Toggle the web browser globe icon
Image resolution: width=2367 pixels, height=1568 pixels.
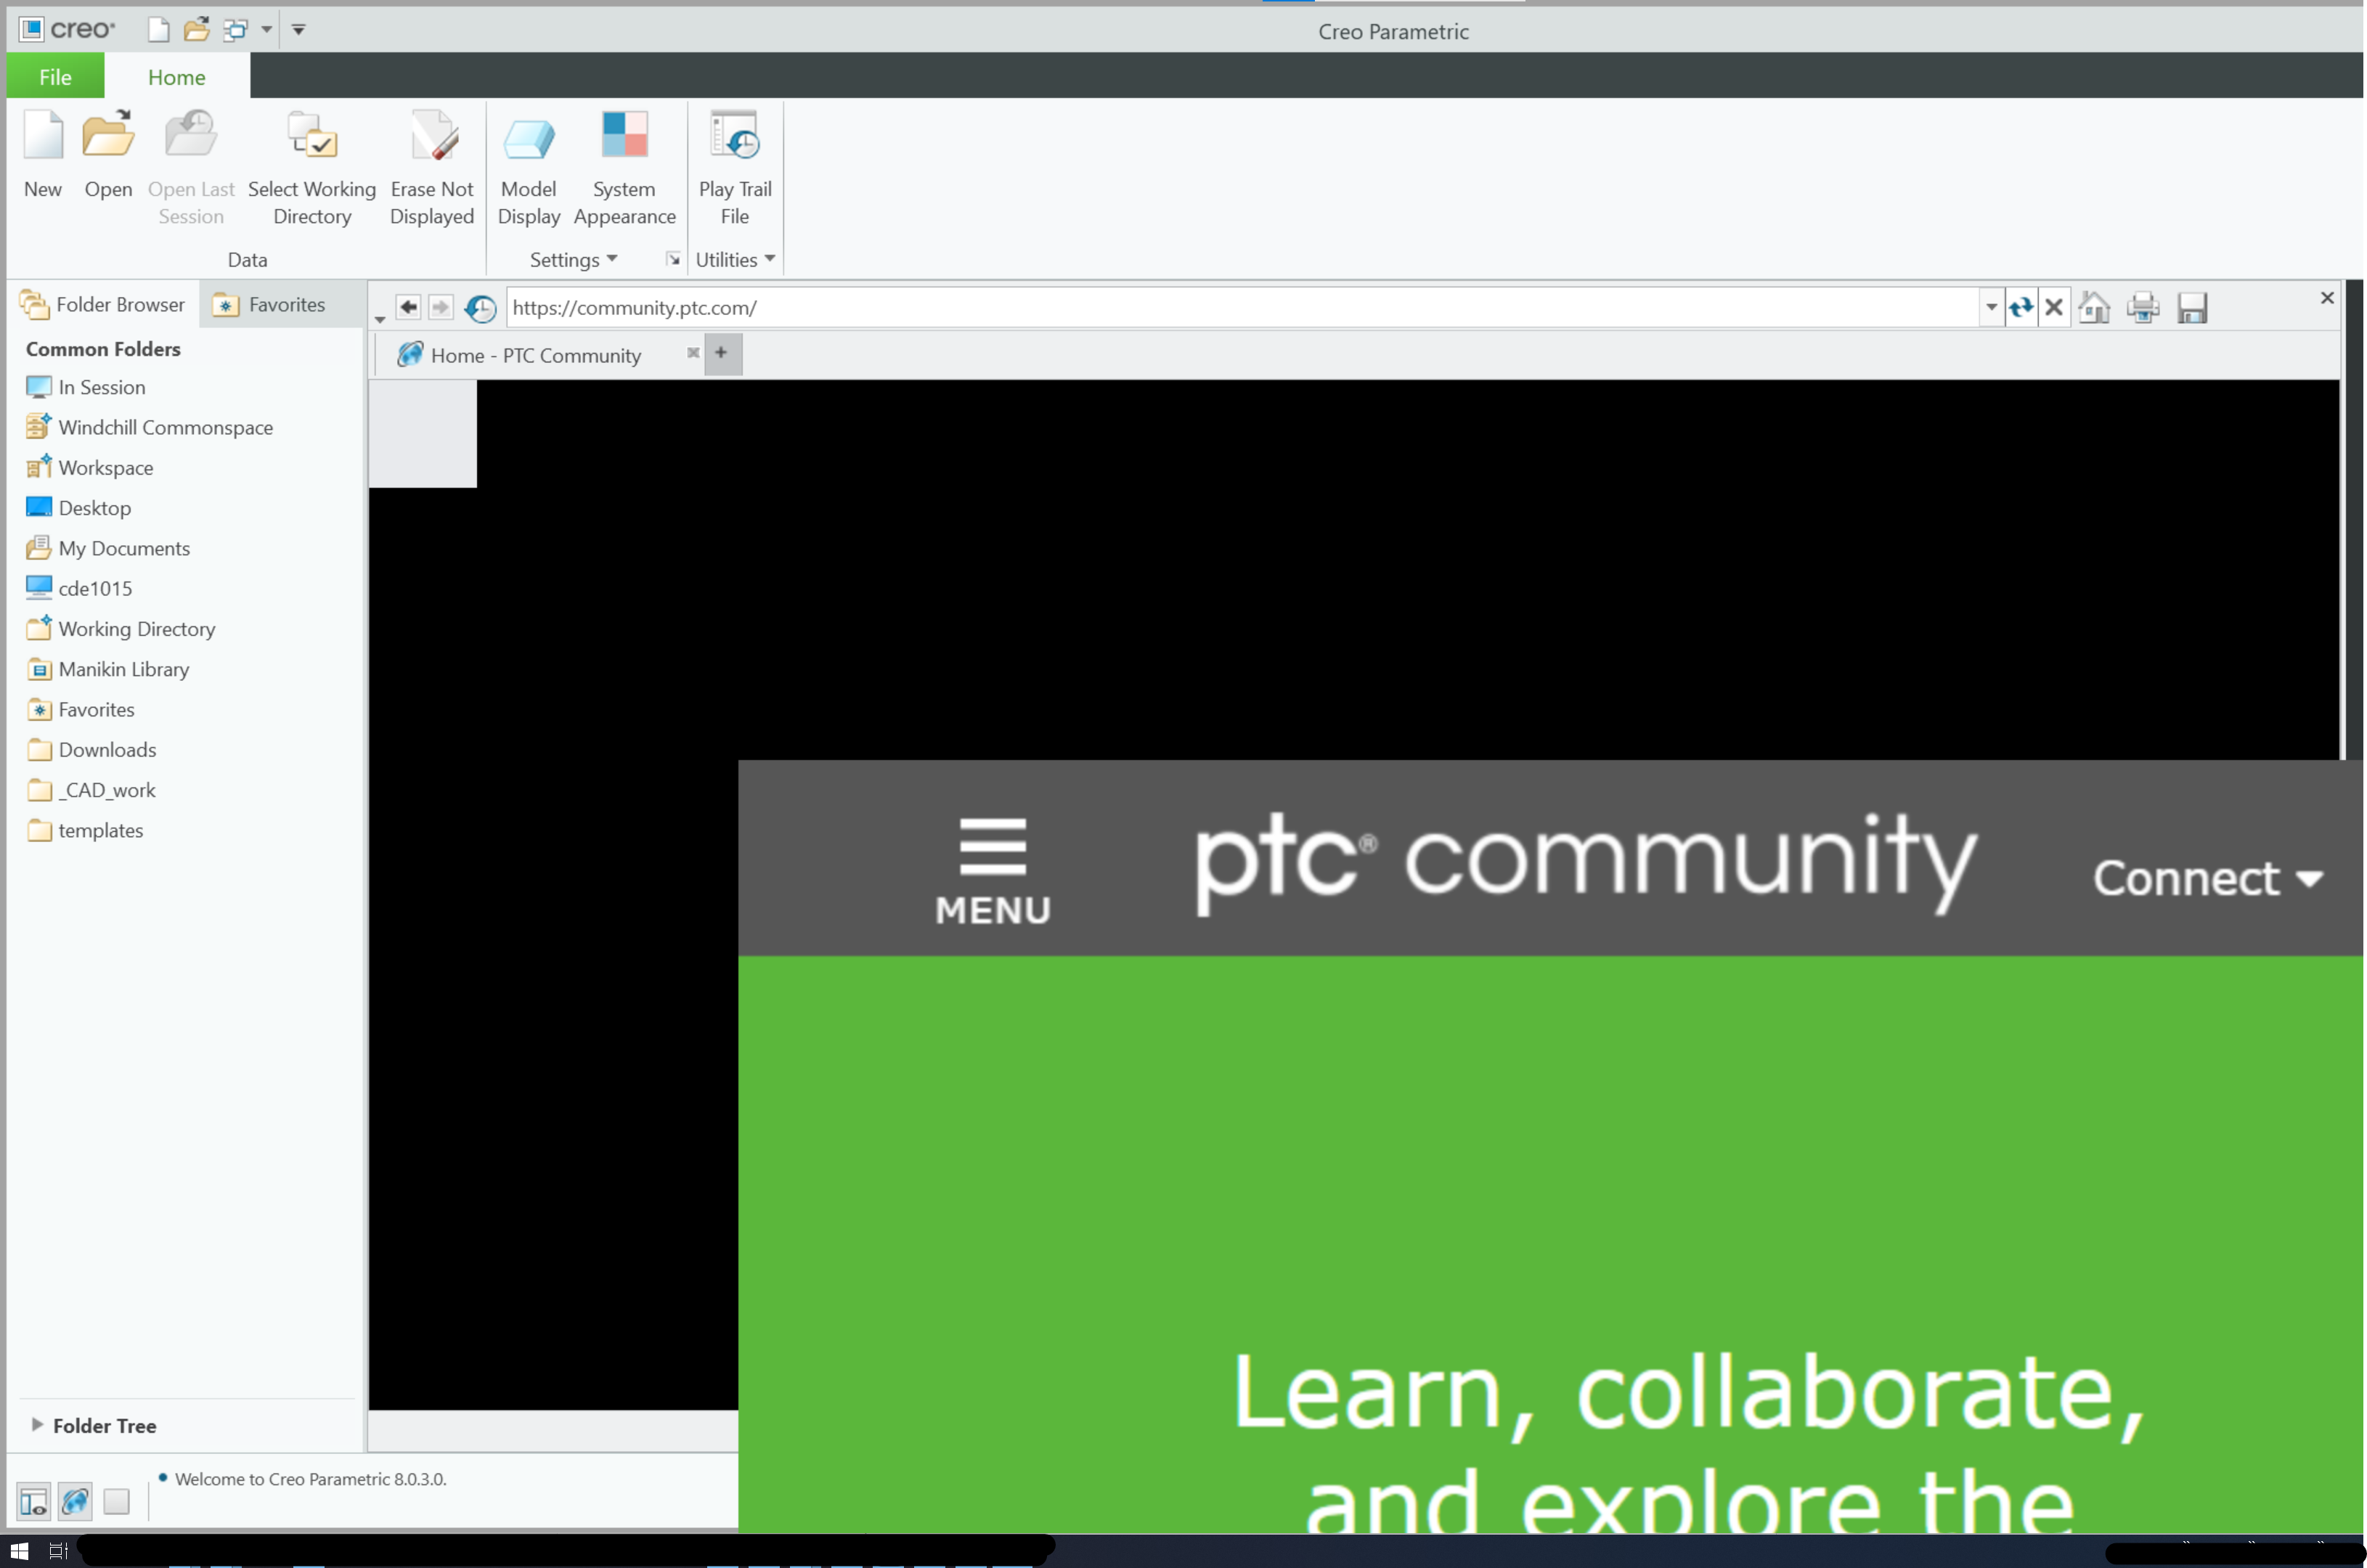74,1501
